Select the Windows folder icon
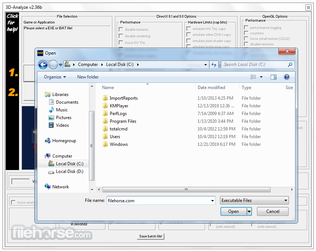Screen dimensions: 316x251 105,144
